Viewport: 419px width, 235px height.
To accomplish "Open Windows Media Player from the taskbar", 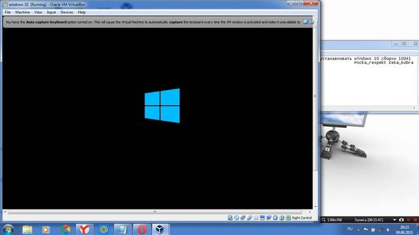I will click(x=46, y=229).
